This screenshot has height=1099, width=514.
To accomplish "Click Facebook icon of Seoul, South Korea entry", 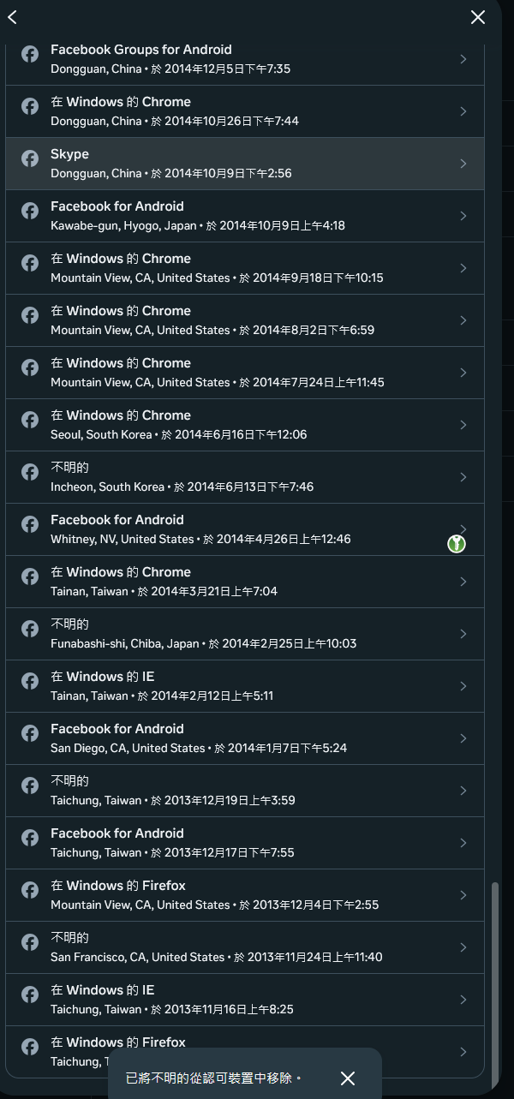I will [x=30, y=420].
